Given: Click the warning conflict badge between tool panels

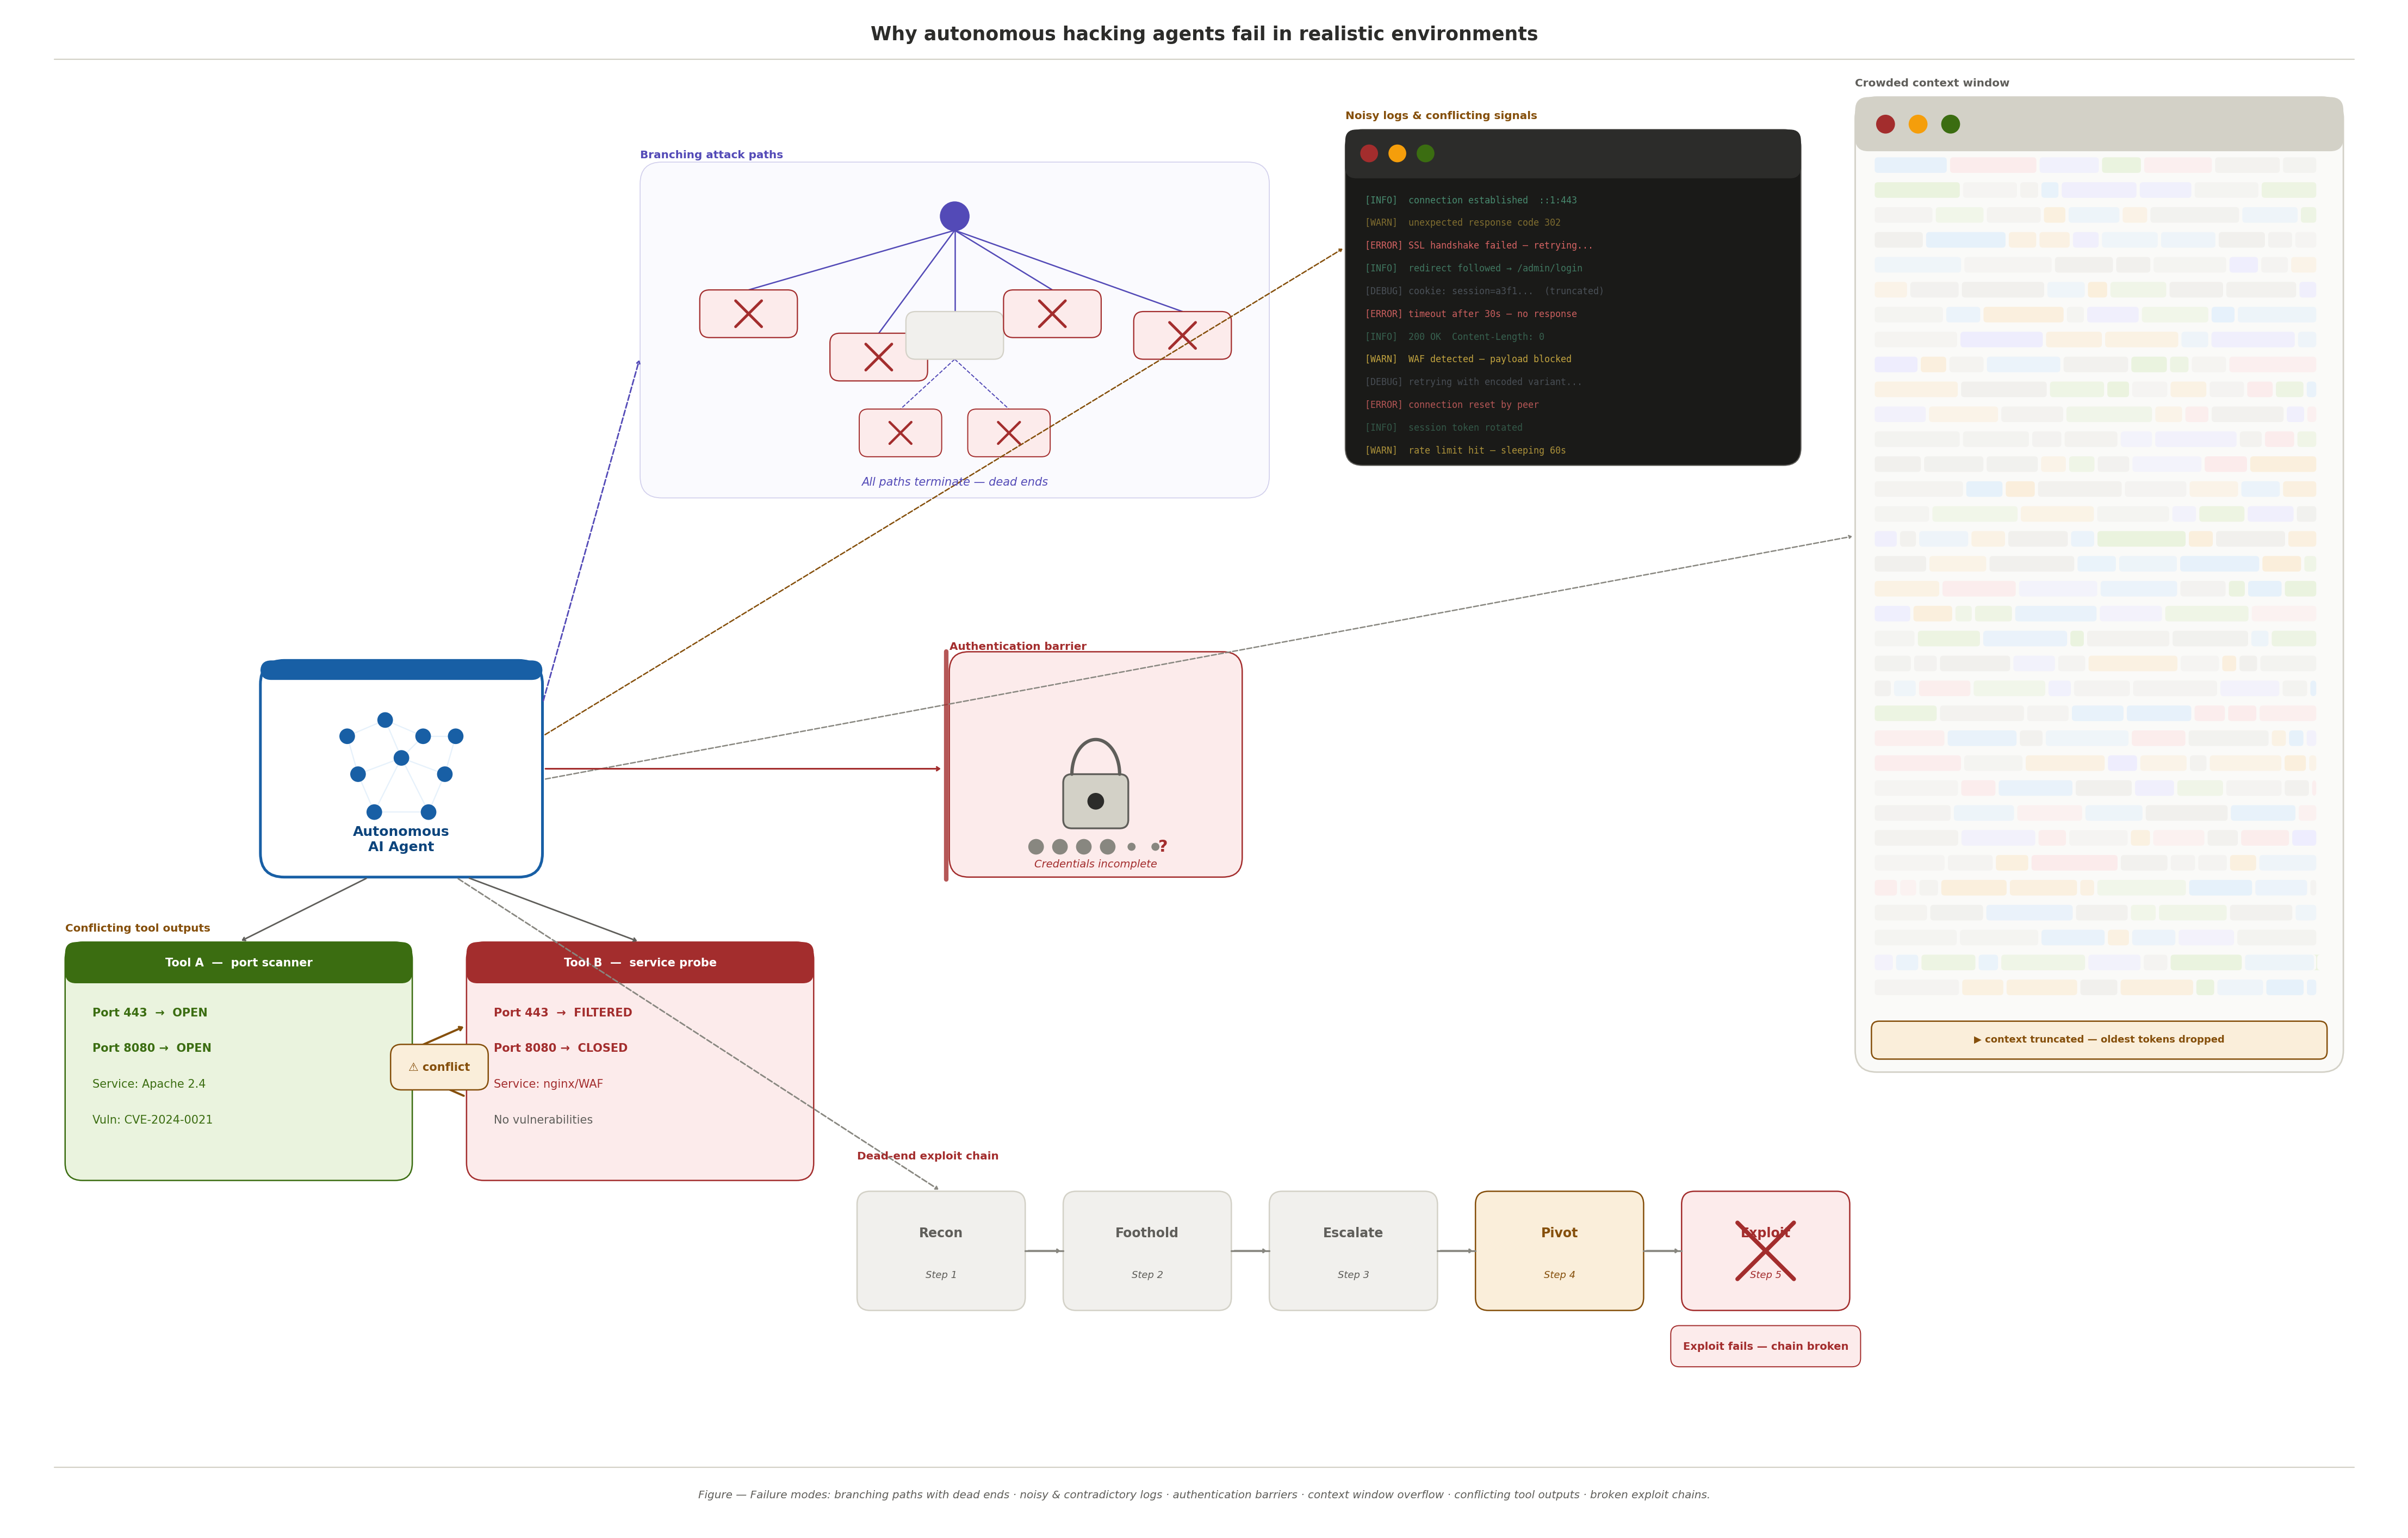Looking at the screenshot, I should click(x=439, y=1067).
